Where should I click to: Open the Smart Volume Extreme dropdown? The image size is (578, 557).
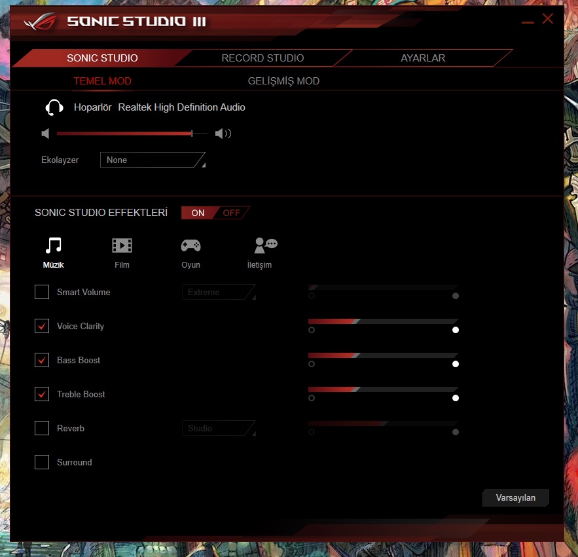click(219, 292)
